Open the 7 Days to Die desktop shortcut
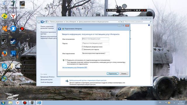This screenshot has width=187, height=105. (x=13, y=5)
